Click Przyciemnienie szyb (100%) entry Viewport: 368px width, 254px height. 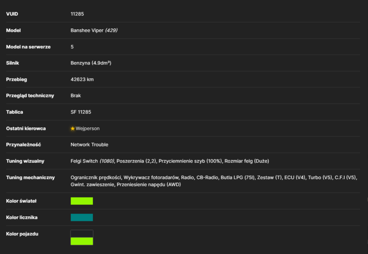click(190, 161)
